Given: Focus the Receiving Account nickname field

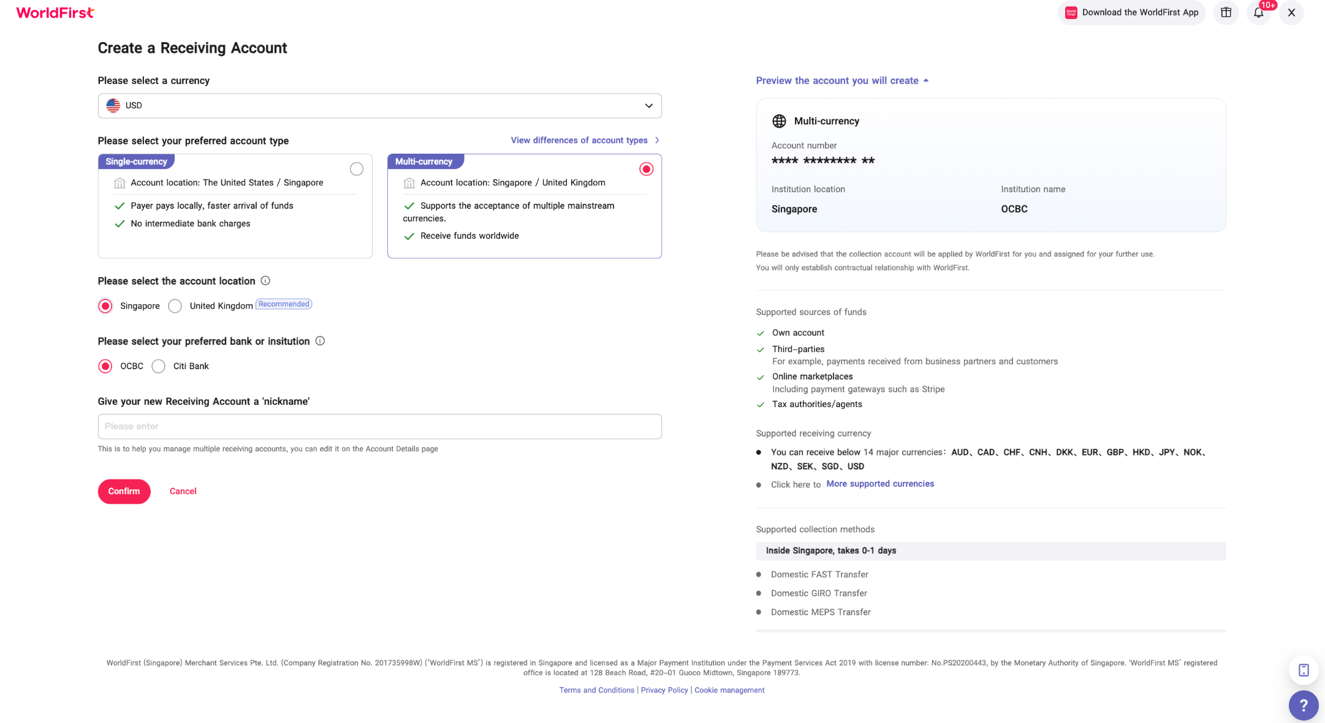Looking at the screenshot, I should [x=379, y=426].
